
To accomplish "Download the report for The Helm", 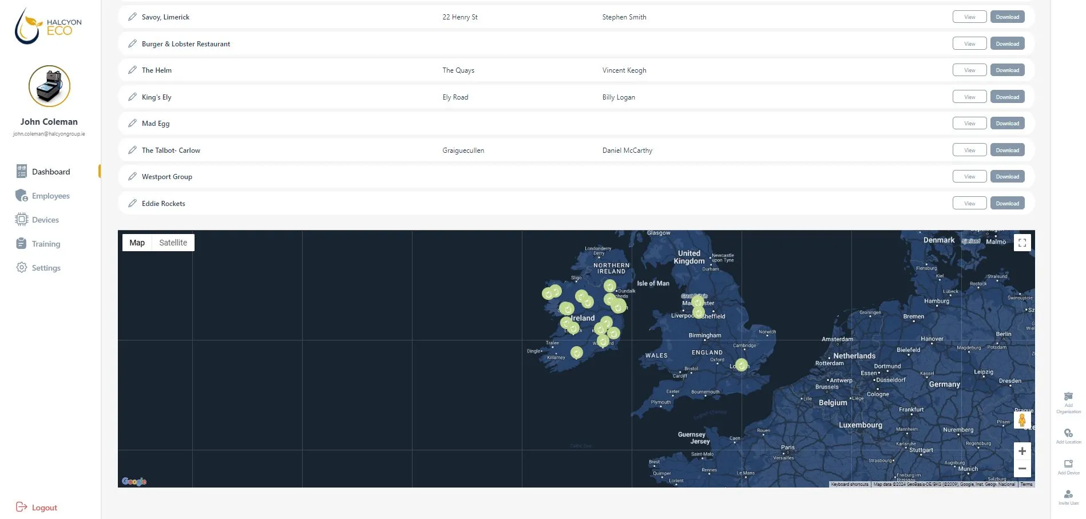I will pyautogui.click(x=1007, y=70).
